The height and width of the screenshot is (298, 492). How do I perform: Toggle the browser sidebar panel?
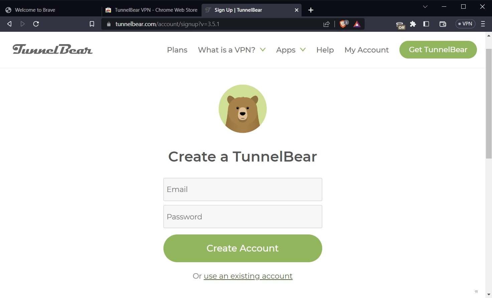[426, 24]
